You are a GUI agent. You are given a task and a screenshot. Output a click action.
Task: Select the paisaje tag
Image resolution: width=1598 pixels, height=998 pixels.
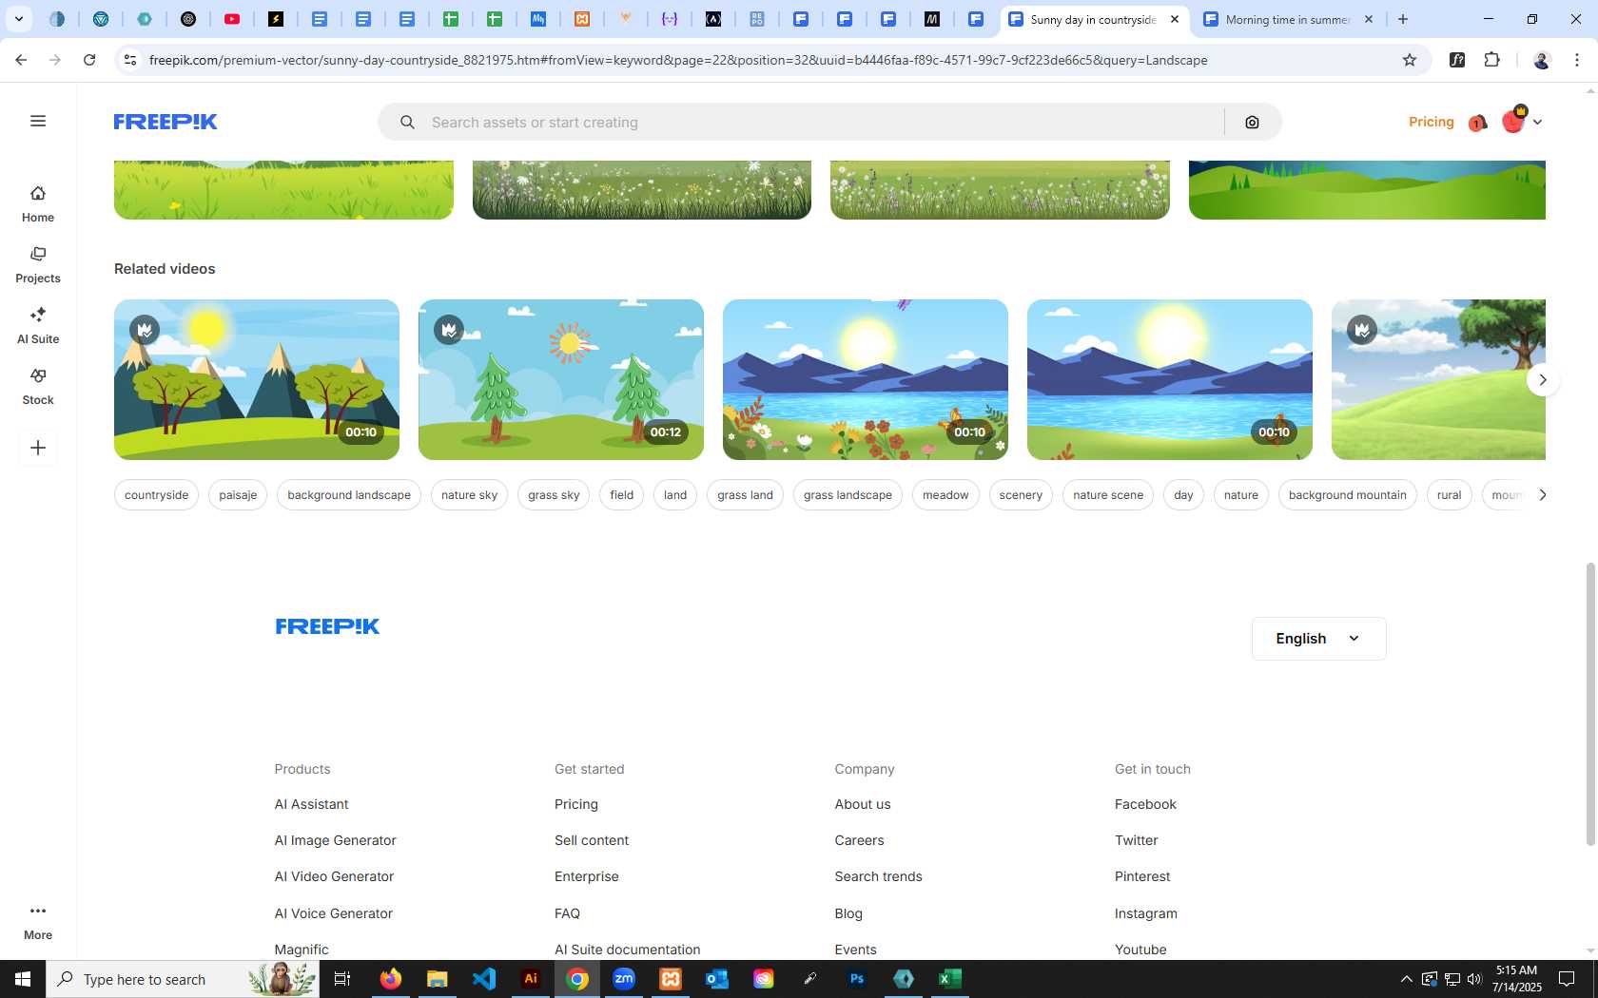[x=238, y=494]
